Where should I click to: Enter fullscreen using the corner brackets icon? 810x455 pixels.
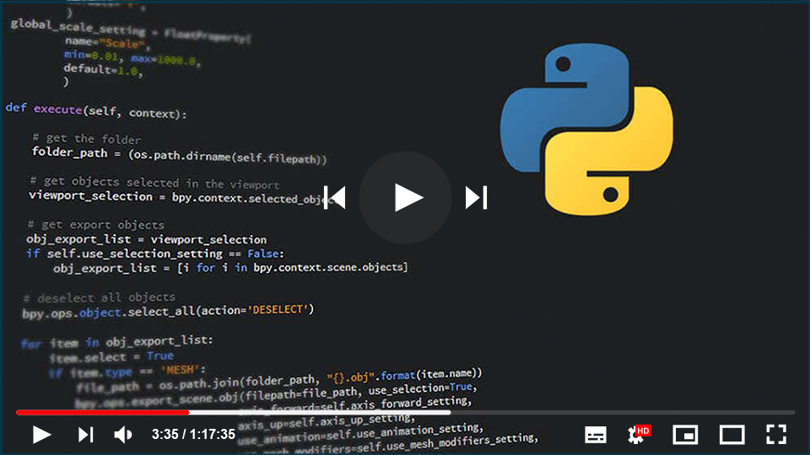pyautogui.click(x=776, y=435)
